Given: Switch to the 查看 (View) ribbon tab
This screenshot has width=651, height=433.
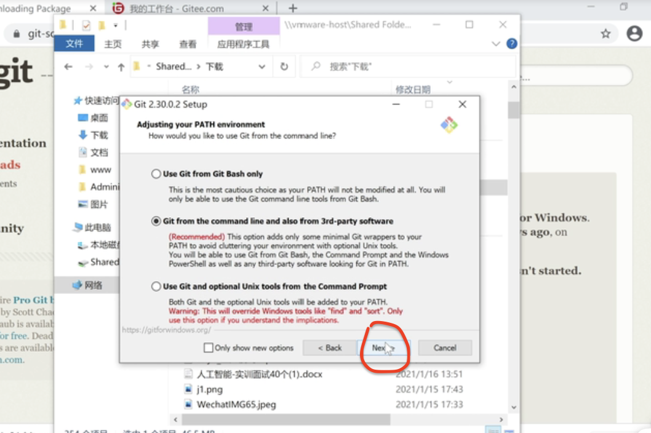Looking at the screenshot, I should pos(188,44).
